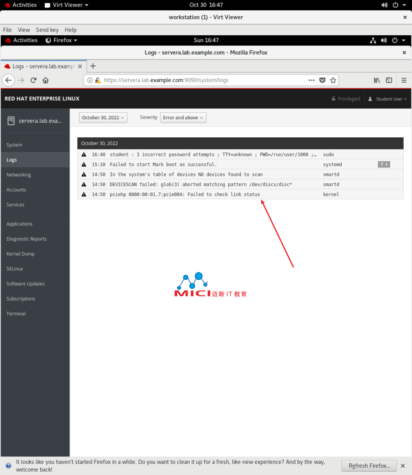Open Kernel Dump page in sidebar
Screen dimensions: 412x475
pyautogui.click(x=35, y=254)
